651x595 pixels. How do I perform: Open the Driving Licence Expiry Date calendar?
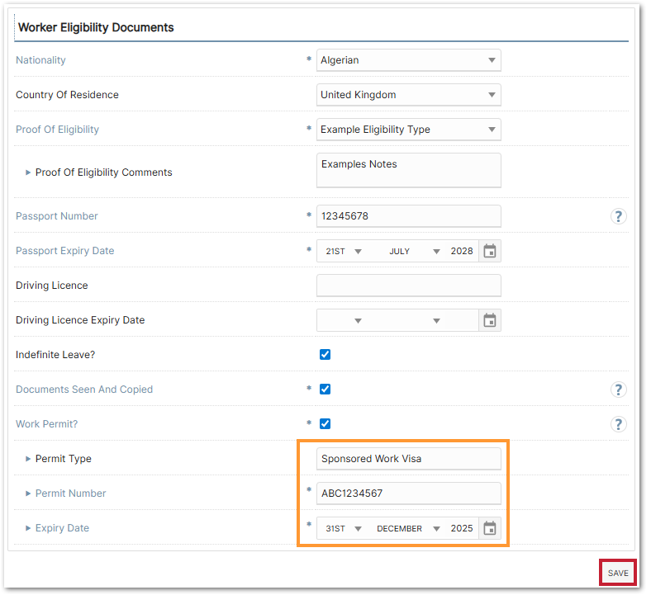click(490, 320)
